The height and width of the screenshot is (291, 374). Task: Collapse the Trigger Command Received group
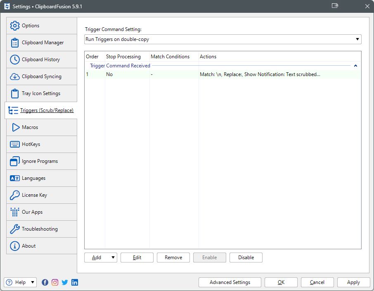pyautogui.click(x=355, y=66)
